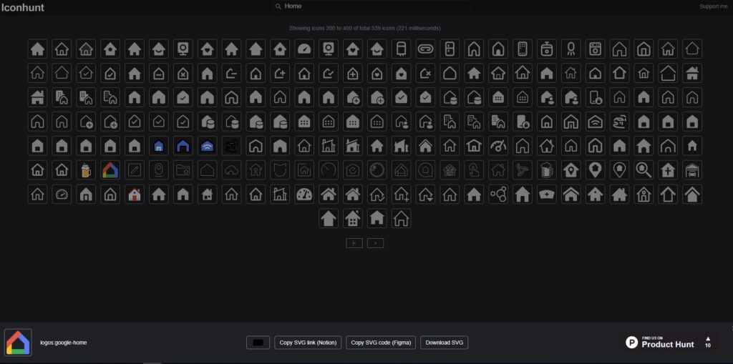Choose the blue wifi home icon

click(x=207, y=146)
